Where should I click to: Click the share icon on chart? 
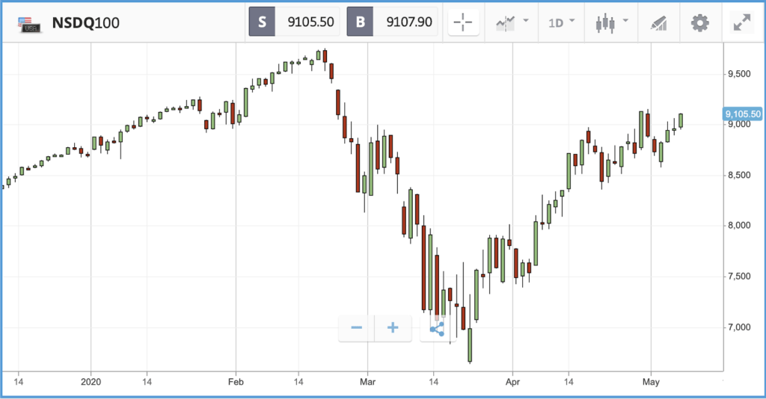coord(437,329)
